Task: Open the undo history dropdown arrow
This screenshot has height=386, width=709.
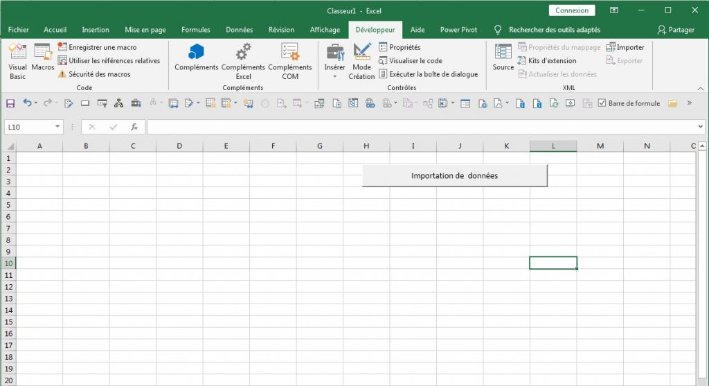Action: tap(36, 103)
